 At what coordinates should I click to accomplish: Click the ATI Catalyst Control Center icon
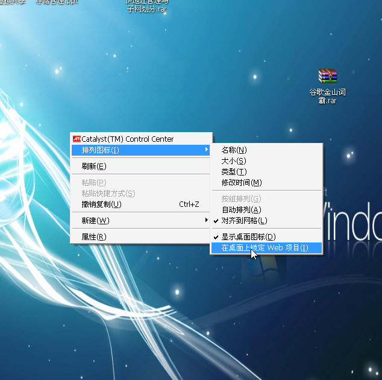point(77,139)
